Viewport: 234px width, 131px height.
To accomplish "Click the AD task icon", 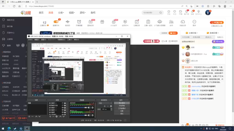I will point(90,22).
